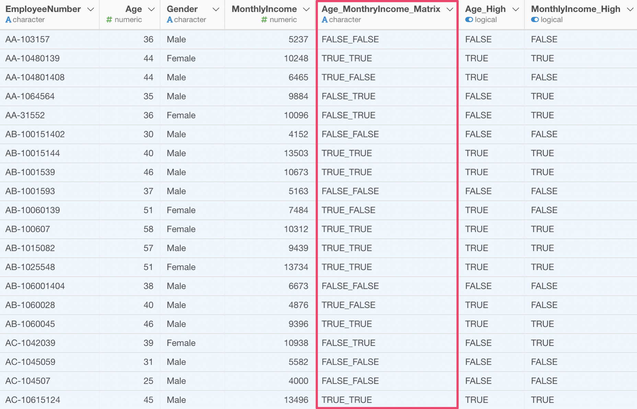The height and width of the screenshot is (409, 637).
Task: Open the Age column dropdown arrow
Action: click(151, 9)
